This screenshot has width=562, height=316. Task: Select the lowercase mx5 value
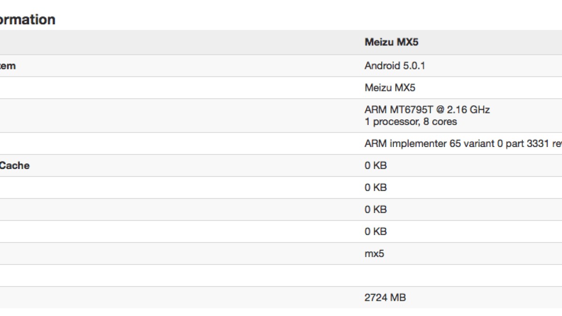tap(374, 254)
